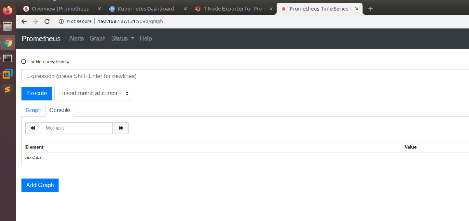469x221 pixels.
Task: Open the Alerts page in navbar
Action: [x=76, y=38]
